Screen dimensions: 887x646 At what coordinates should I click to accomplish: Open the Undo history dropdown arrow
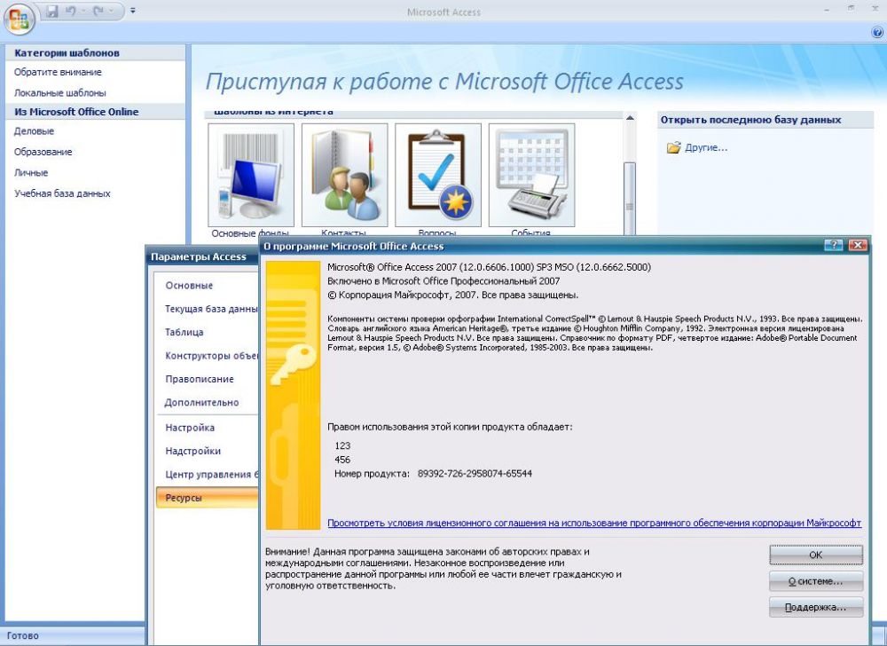click(x=82, y=12)
